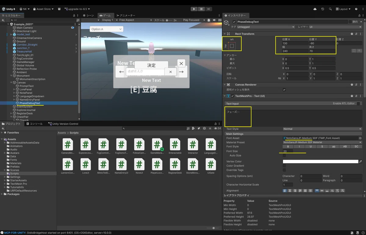Click the Game view スケール slider

169,20
